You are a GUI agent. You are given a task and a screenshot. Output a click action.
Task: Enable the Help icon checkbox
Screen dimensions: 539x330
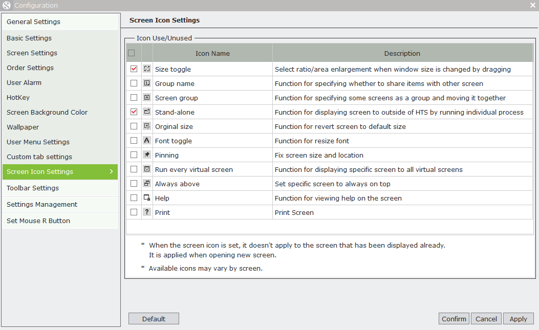[134, 197]
